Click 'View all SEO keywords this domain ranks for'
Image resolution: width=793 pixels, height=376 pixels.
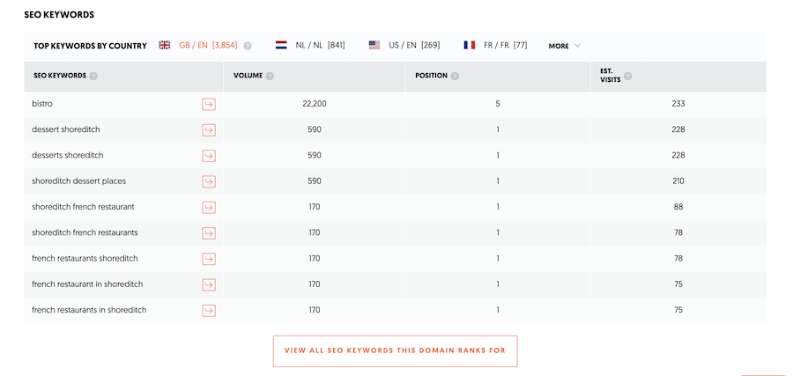(x=395, y=350)
